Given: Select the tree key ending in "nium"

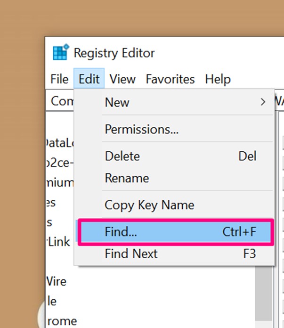Looking at the screenshot, I should [x=59, y=182].
